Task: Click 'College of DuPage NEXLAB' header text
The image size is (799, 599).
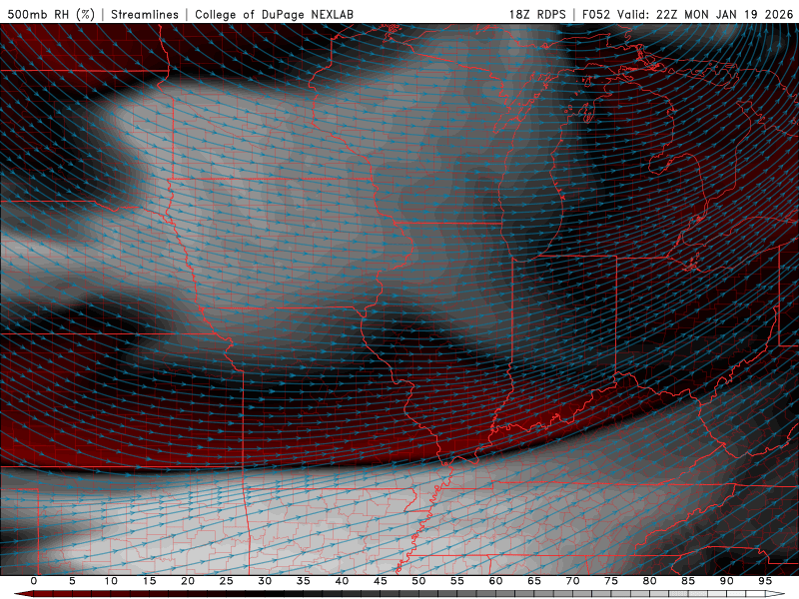Action: point(274,14)
